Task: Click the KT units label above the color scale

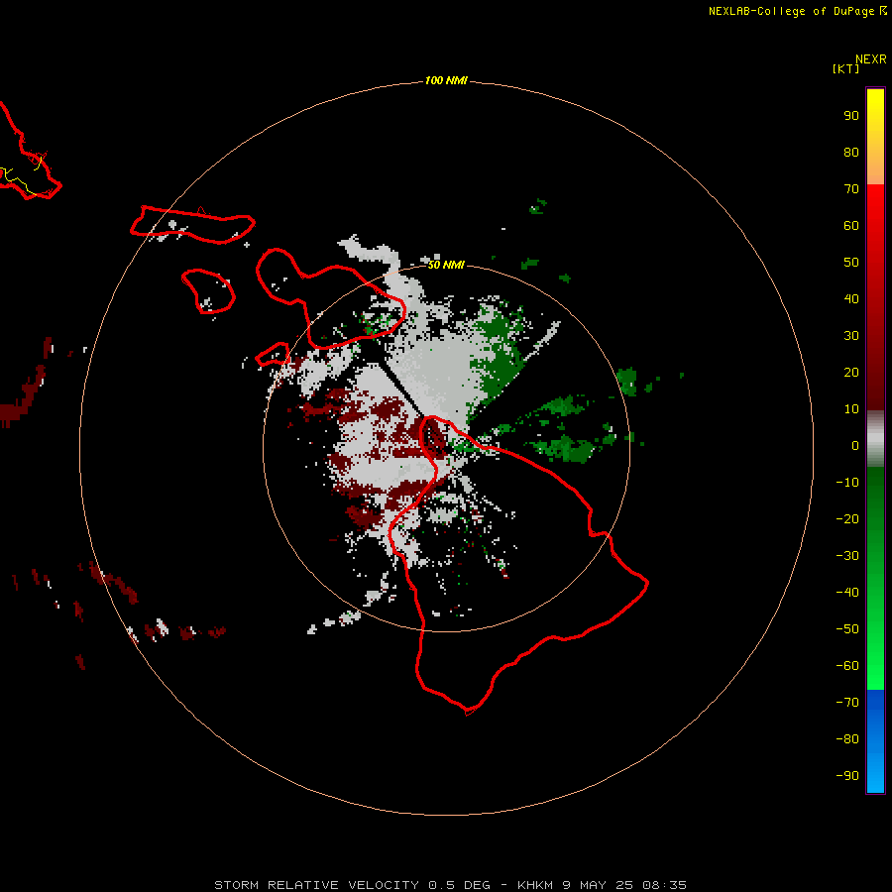Action: click(846, 68)
